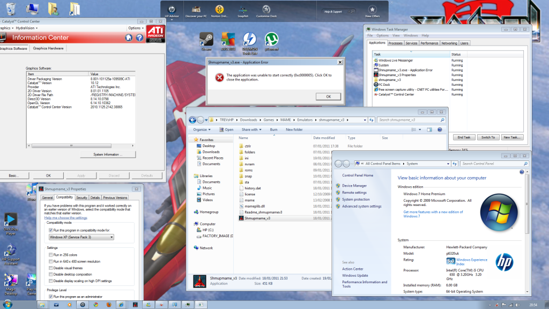Open the Recycle Bin on desktop
The height and width of the screenshot is (309, 549).
click(11, 9)
